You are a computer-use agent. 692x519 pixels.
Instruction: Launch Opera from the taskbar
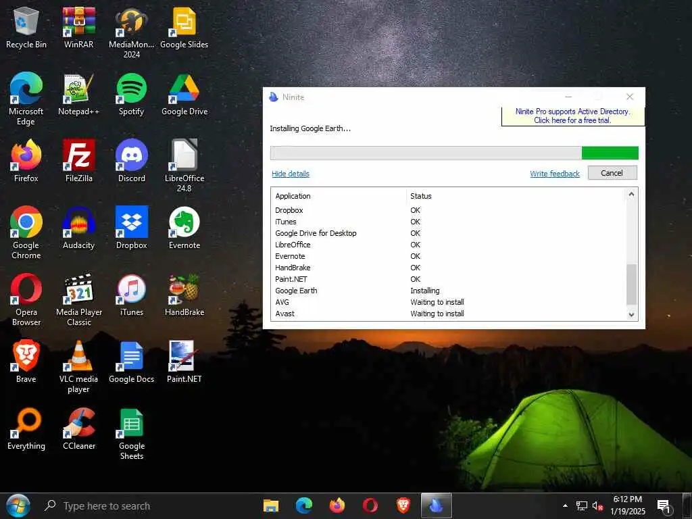[370, 505]
